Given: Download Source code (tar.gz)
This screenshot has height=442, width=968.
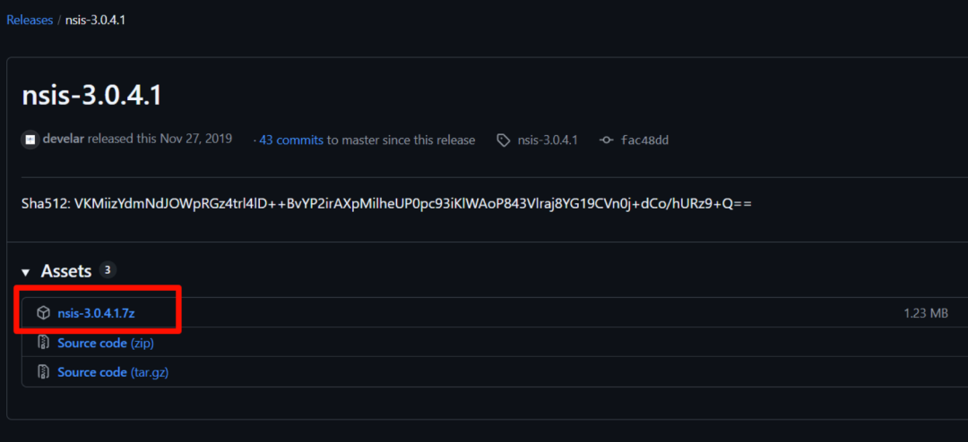Looking at the screenshot, I should click(x=113, y=372).
